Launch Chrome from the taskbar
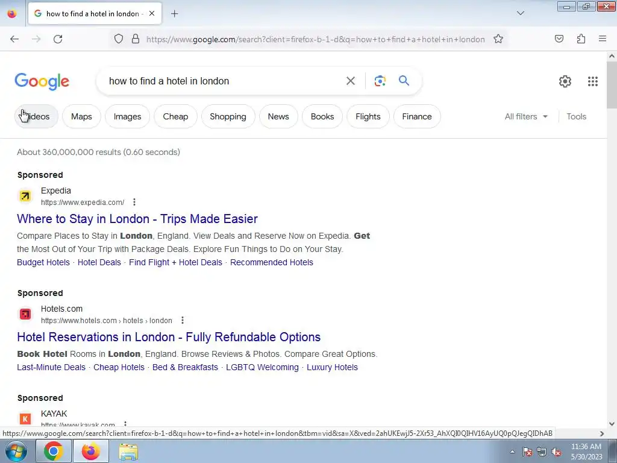Image resolution: width=617 pixels, height=463 pixels. pyautogui.click(x=53, y=451)
